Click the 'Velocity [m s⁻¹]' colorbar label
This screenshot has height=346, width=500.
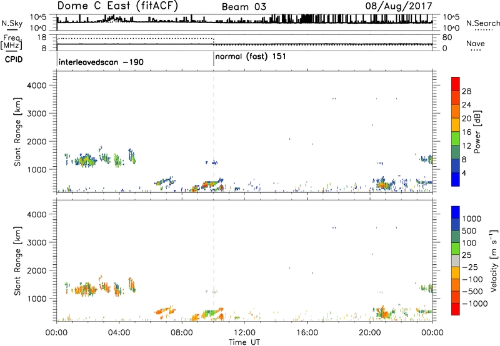494,260
